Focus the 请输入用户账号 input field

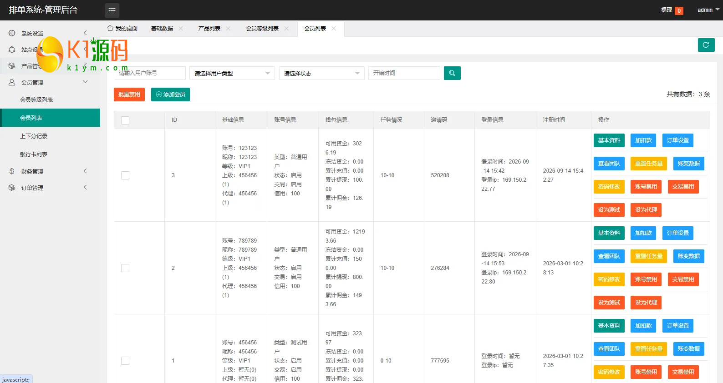pos(150,73)
